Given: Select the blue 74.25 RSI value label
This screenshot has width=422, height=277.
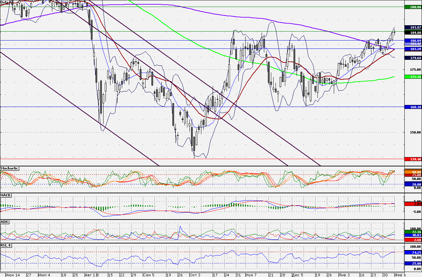Looking at the screenshot, I should point(412,252).
